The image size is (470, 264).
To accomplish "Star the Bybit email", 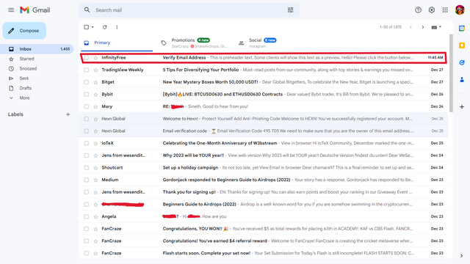I will click(95, 95).
